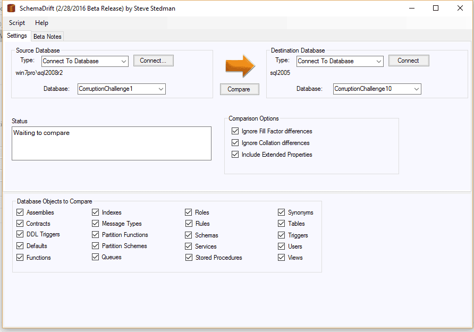Click the Status text box
Screen dimensions: 474x332
click(112, 143)
